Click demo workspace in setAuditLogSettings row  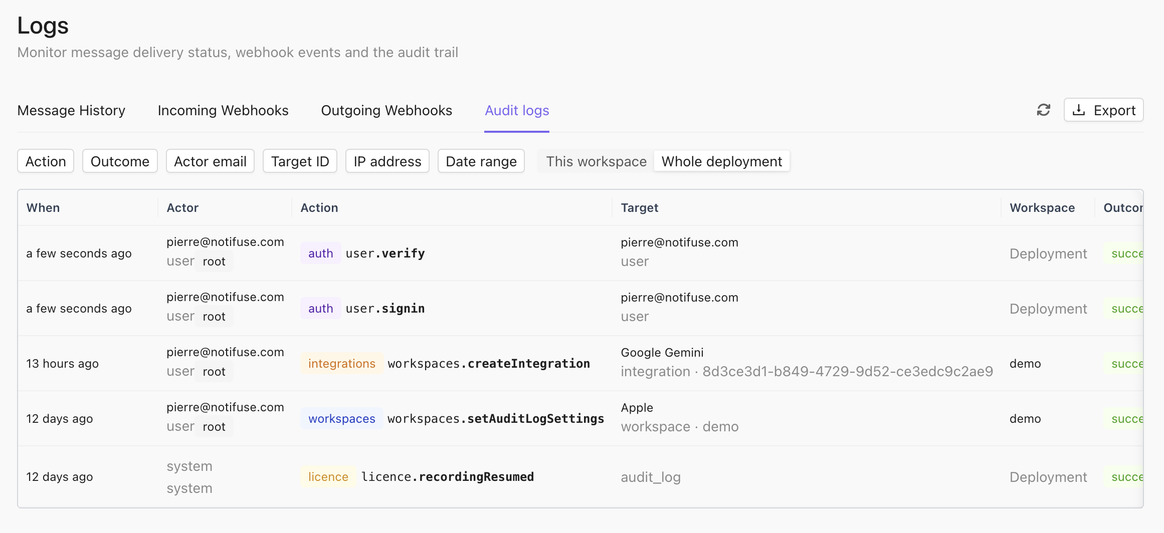point(1025,419)
